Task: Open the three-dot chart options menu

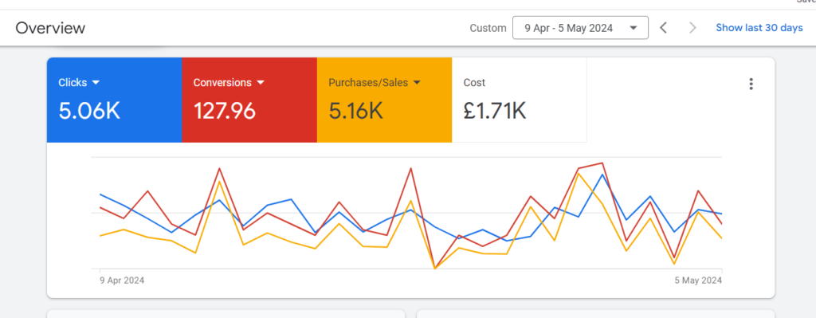Action: point(751,84)
